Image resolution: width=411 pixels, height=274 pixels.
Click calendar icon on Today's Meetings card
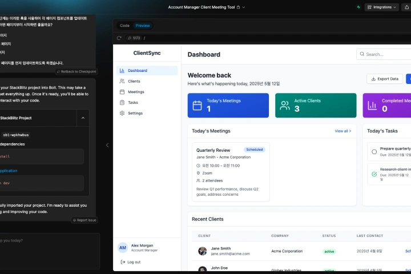tap(197, 106)
